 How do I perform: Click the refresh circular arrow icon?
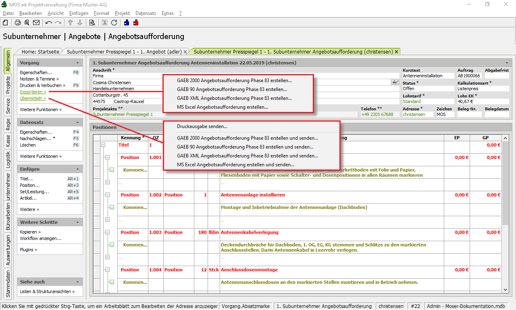click(114, 23)
